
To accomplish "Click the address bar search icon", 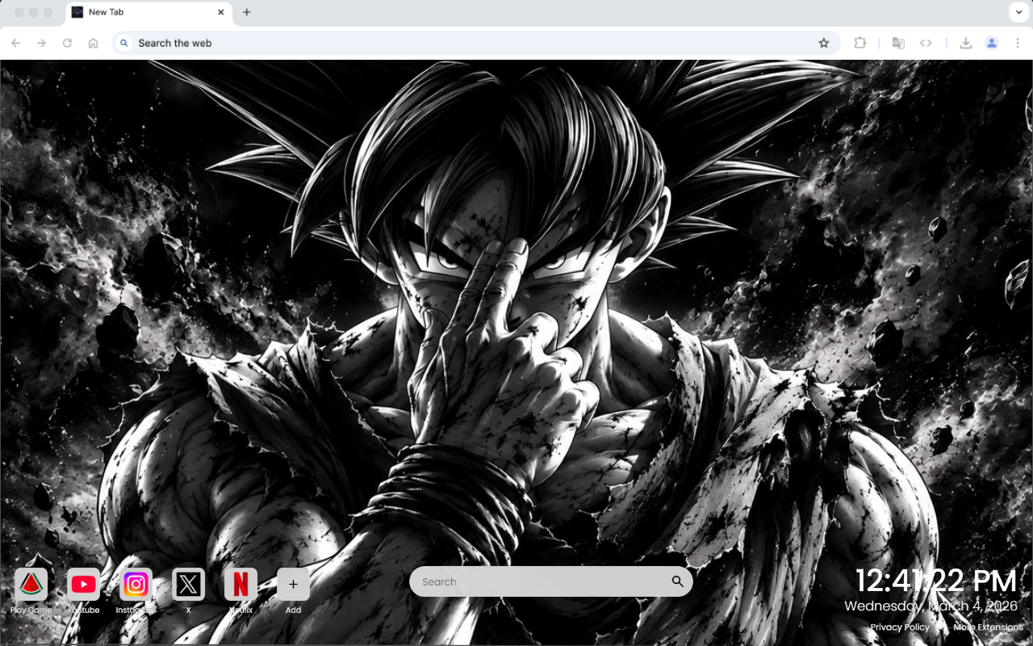I will [124, 43].
